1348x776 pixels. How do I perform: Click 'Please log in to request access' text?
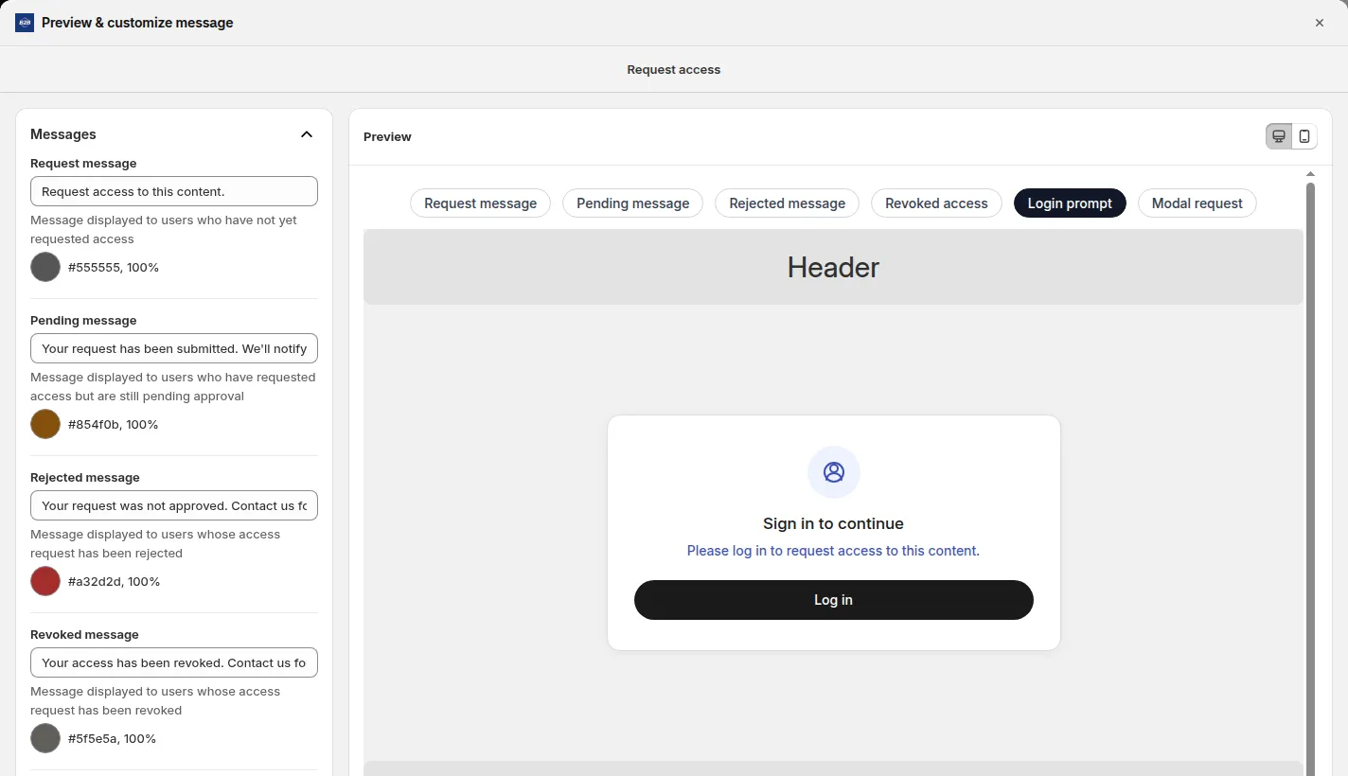[834, 551]
